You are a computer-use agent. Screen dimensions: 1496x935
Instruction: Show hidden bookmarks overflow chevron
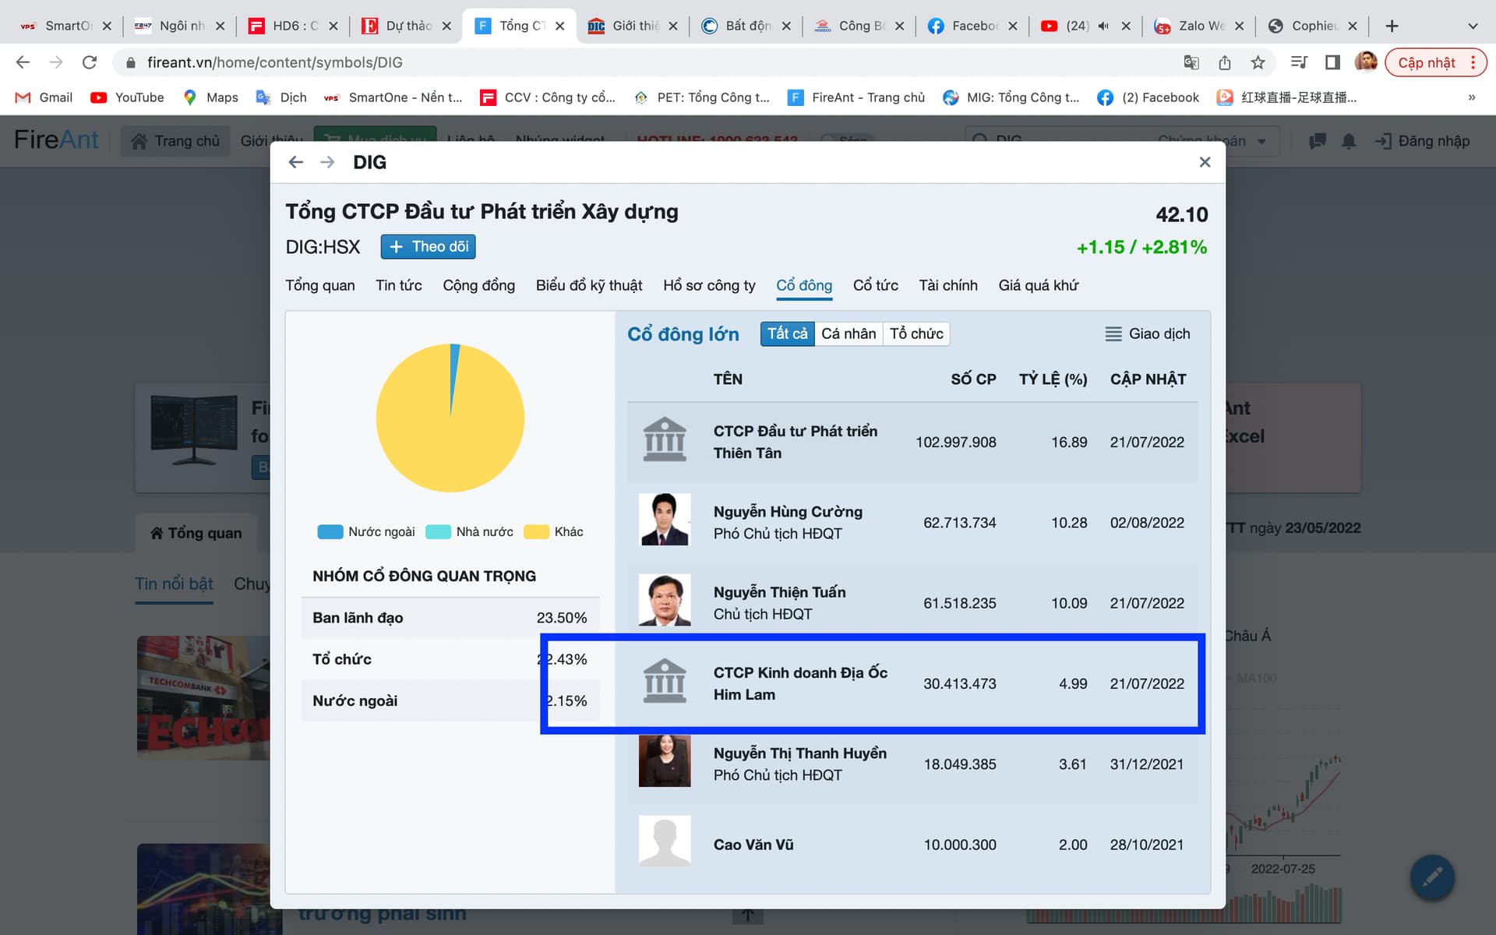click(1471, 97)
